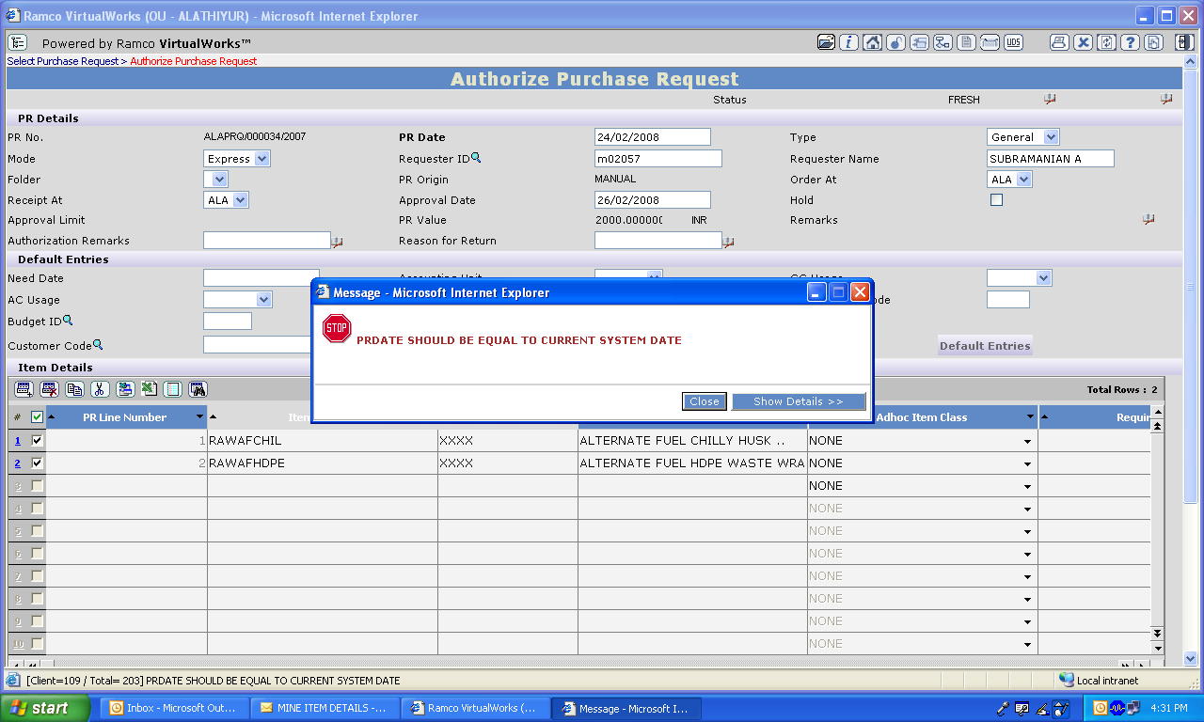Viewport: 1204px width, 722px height.
Task: Search the grid with binoculars icon
Action: click(x=198, y=389)
